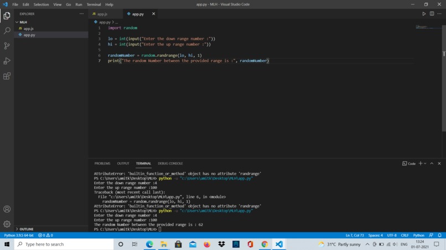Open the Edit menu
The height and width of the screenshot is (250, 446).
coord(25,4)
